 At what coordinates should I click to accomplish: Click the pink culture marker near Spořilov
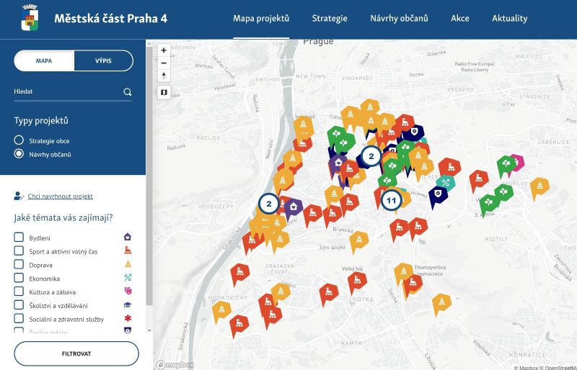(x=518, y=162)
